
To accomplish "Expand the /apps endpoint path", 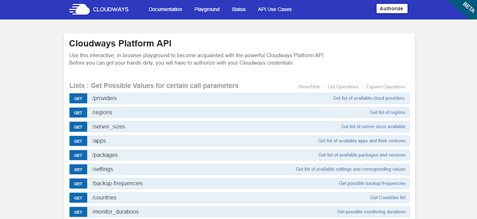I will (99, 141).
